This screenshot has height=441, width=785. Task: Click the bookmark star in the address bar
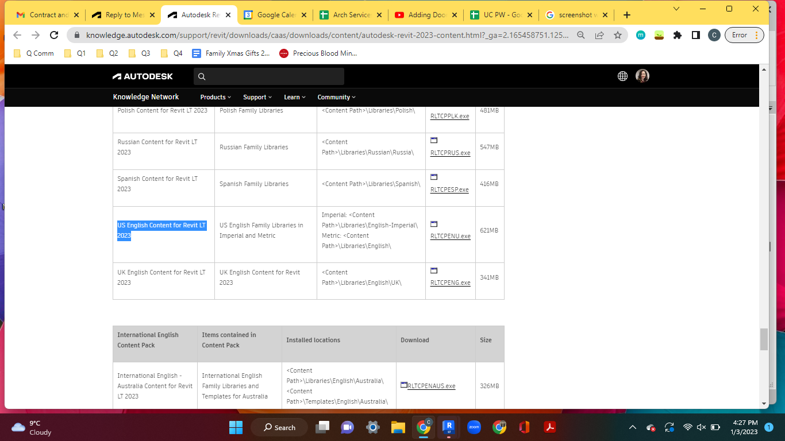[618, 35]
